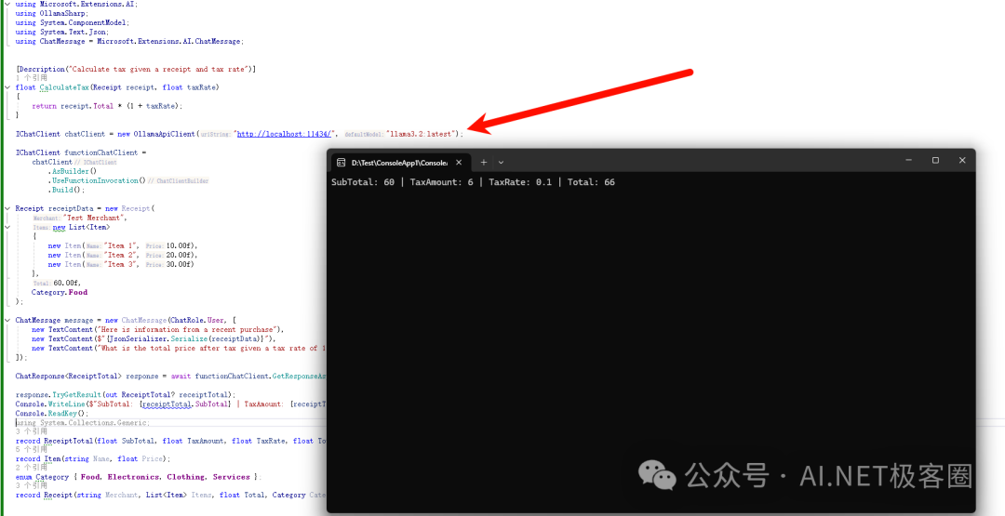Open the '3 个引用' CodeLens above ReceiptTotal record
Image resolution: width=1005 pixels, height=516 pixels.
pos(32,431)
